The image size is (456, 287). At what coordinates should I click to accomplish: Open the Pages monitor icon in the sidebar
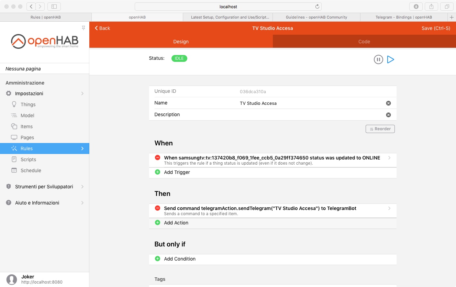coord(14,137)
